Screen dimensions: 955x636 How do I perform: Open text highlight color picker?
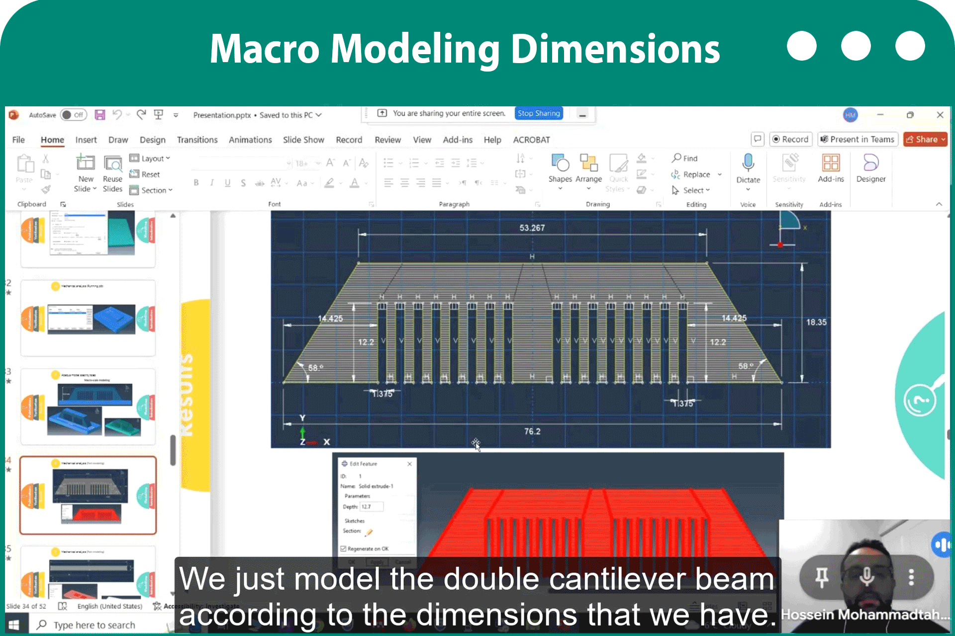[x=329, y=183]
